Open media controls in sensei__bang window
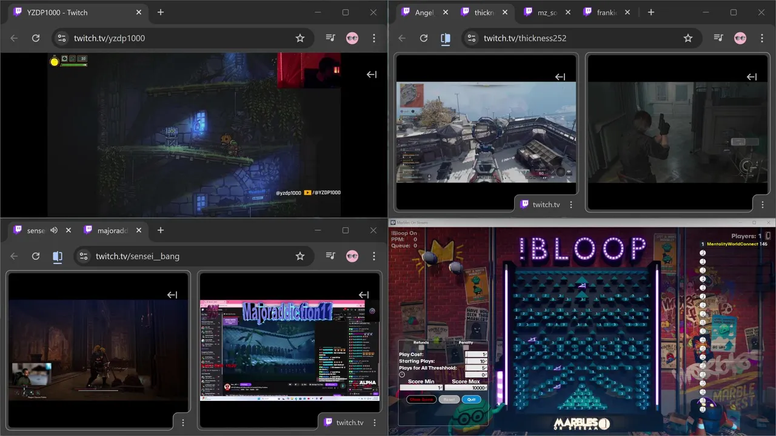The width and height of the screenshot is (776, 436). coord(330,256)
